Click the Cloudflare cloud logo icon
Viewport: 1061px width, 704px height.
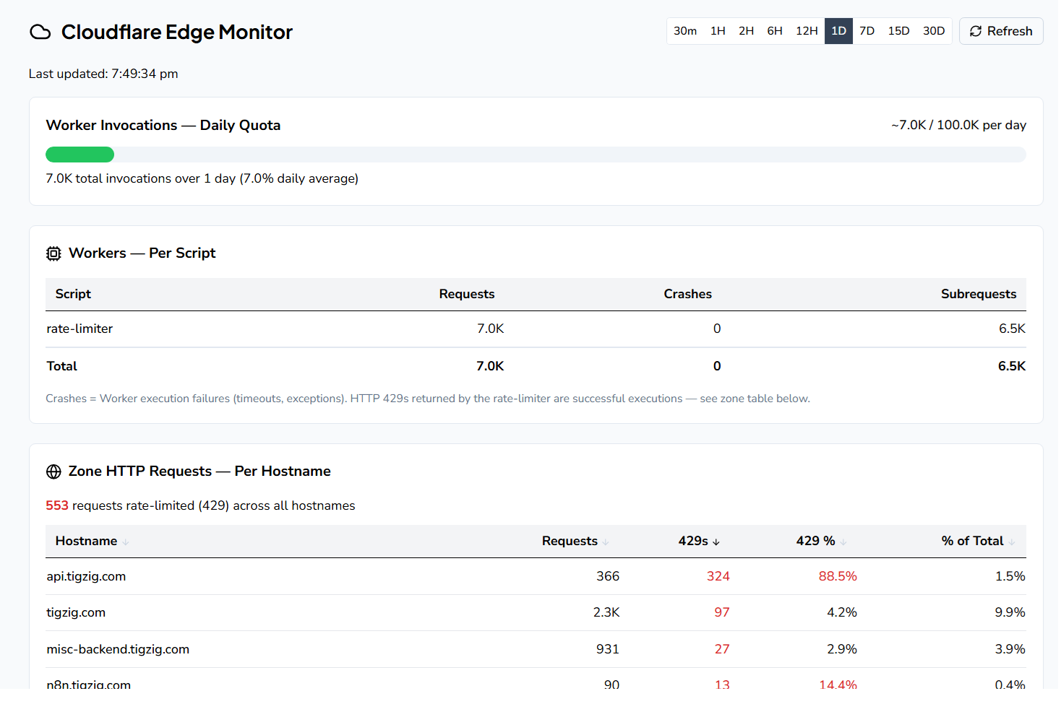pos(40,32)
